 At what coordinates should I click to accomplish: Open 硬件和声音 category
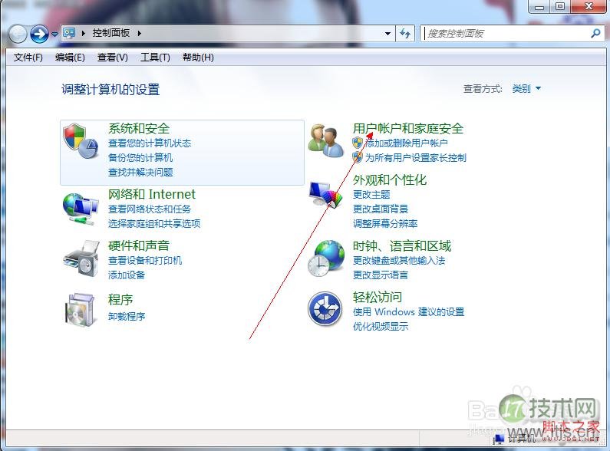[x=139, y=245]
